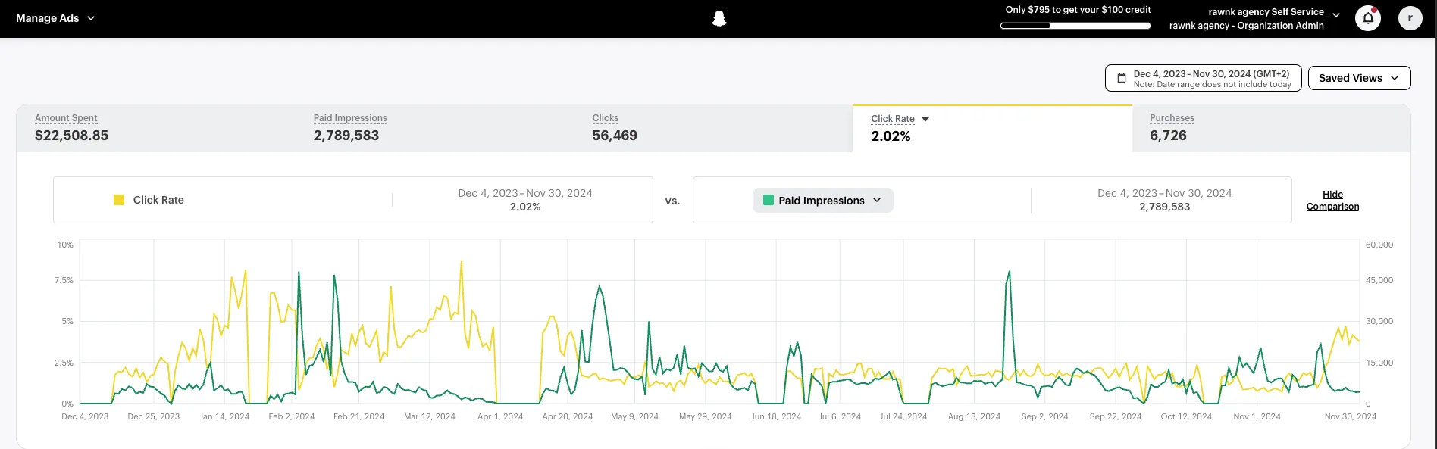This screenshot has width=1437, height=449.
Task: Click the $22,508.85 amount value
Action: (71, 136)
